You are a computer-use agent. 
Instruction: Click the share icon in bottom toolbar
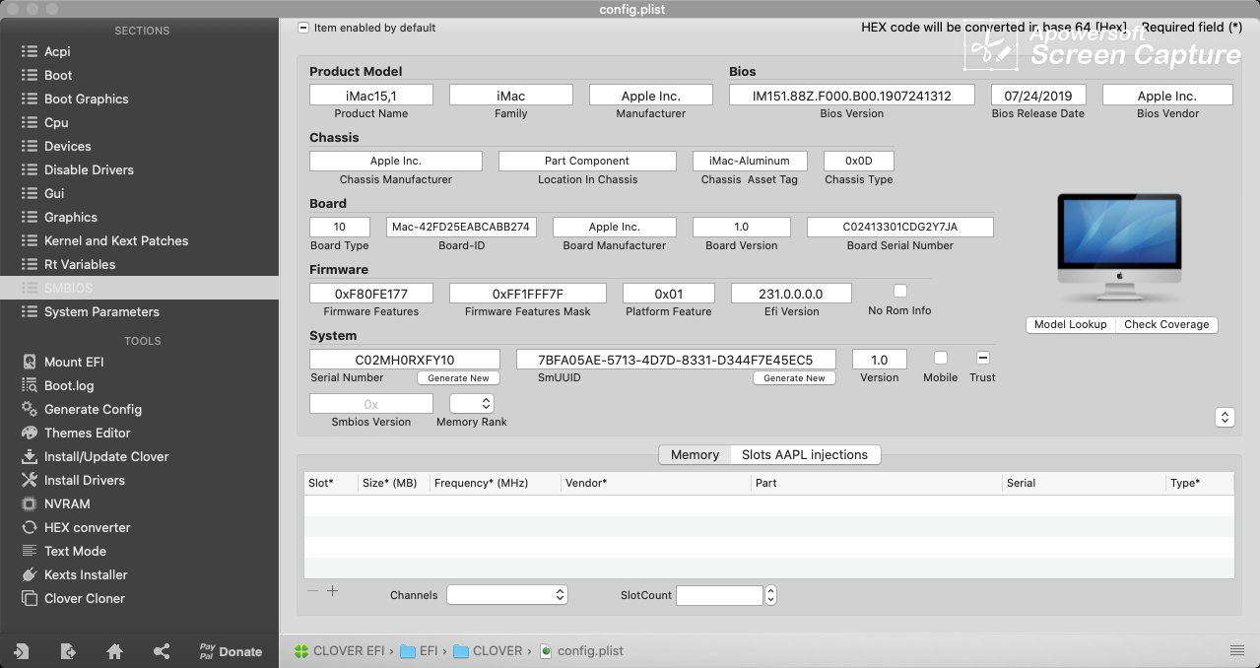click(x=163, y=651)
